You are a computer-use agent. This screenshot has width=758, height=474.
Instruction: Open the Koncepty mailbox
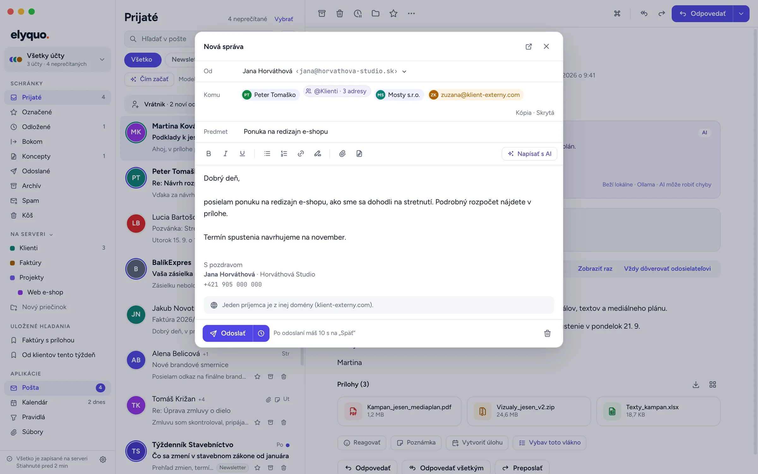[58, 156]
